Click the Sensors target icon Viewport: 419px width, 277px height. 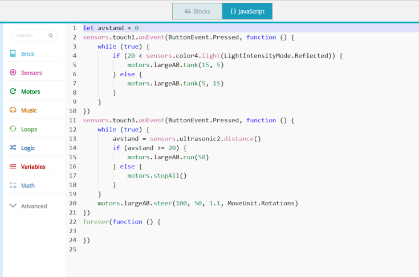click(x=13, y=72)
